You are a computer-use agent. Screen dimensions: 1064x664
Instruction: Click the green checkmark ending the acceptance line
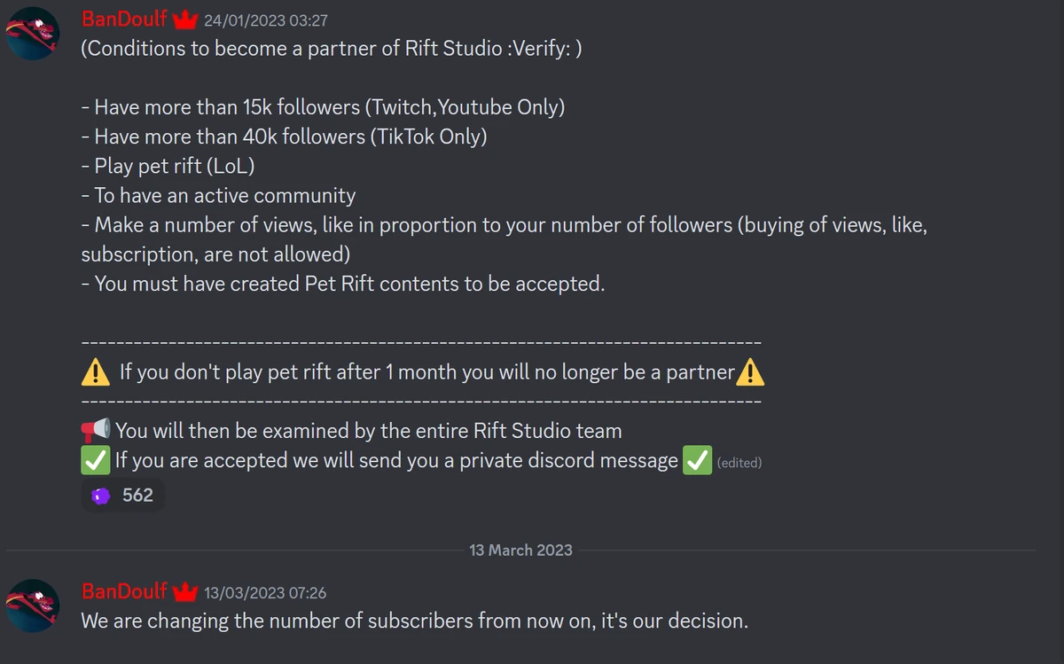(697, 460)
